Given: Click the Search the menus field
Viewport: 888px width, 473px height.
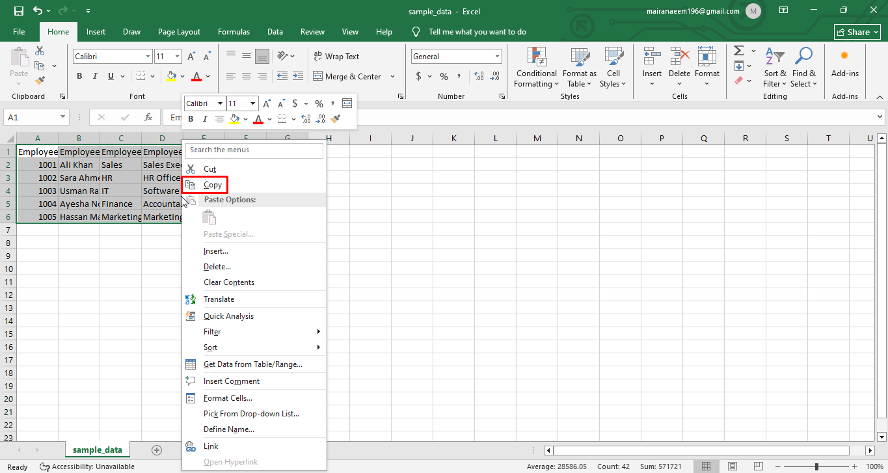Looking at the screenshot, I should click(x=254, y=150).
